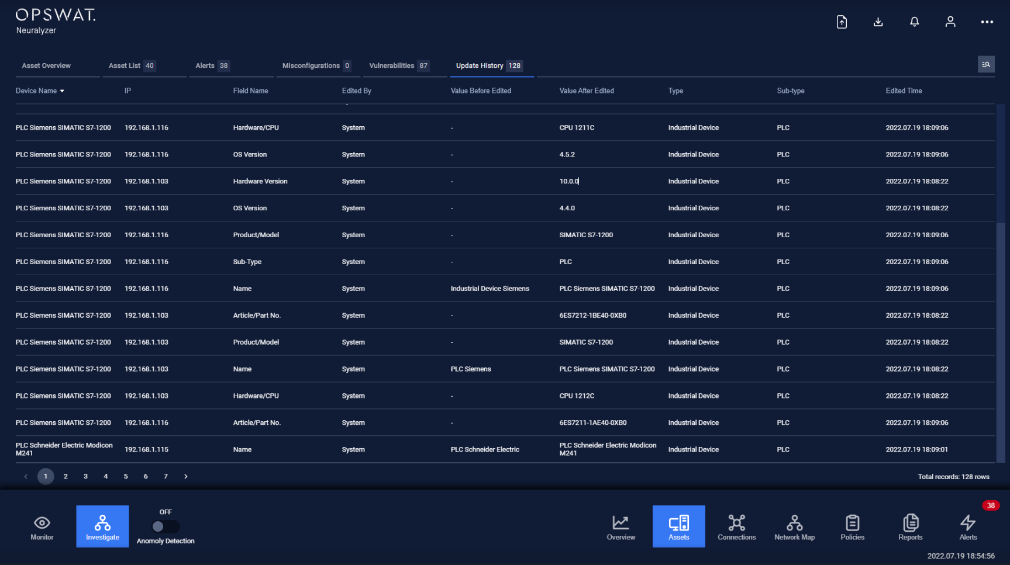Click the Hardware Version field name cell

point(260,181)
